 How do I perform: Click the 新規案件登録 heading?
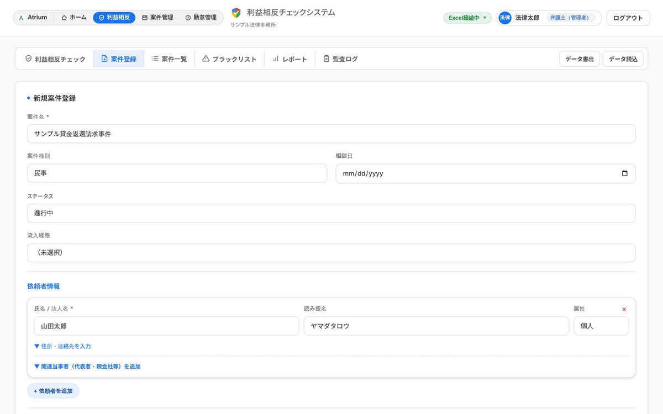click(x=55, y=98)
